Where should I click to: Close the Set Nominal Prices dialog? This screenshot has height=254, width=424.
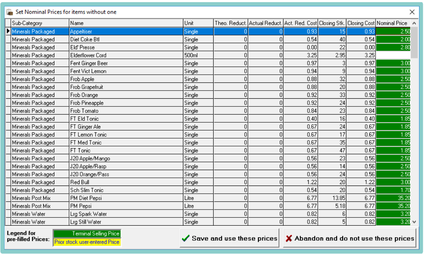[412, 12]
